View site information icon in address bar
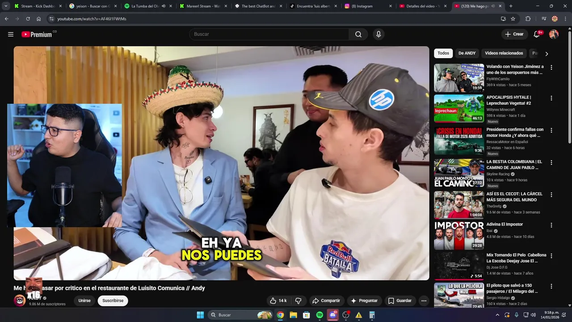Viewport: 572px width, 322px height. [x=51, y=19]
